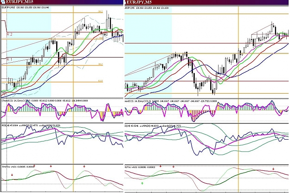
Task: Click the green up arrow signal in M5 Trix panel
Action: tap(142, 183)
